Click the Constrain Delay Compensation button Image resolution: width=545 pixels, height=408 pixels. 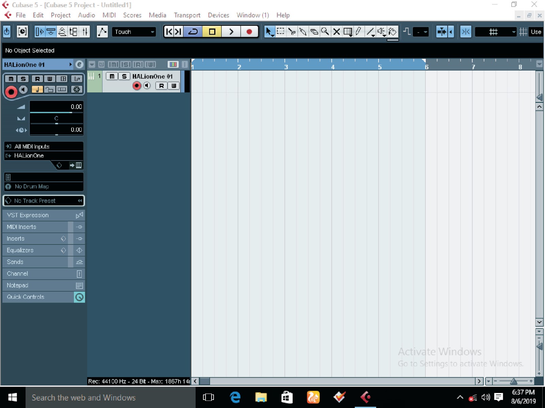(22, 32)
